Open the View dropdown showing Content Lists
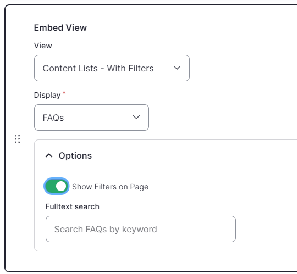The image size is (297, 274). coord(112,68)
